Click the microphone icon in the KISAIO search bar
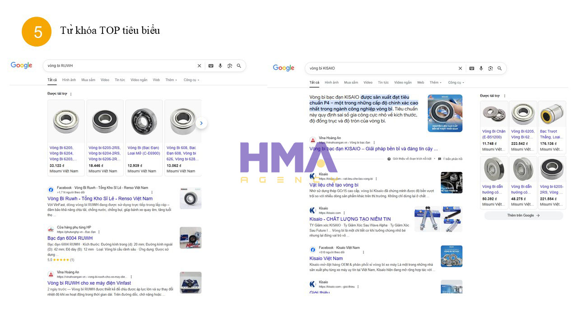Viewport: 578px width, 325px height. (480, 68)
